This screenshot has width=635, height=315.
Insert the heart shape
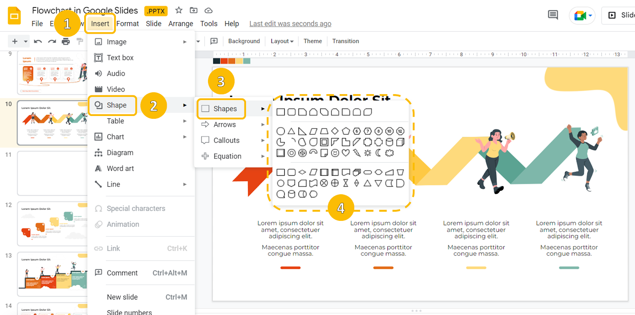(x=346, y=153)
